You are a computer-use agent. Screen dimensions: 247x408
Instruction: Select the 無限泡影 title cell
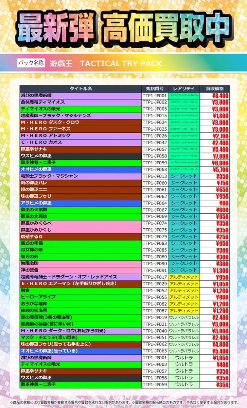(81, 264)
